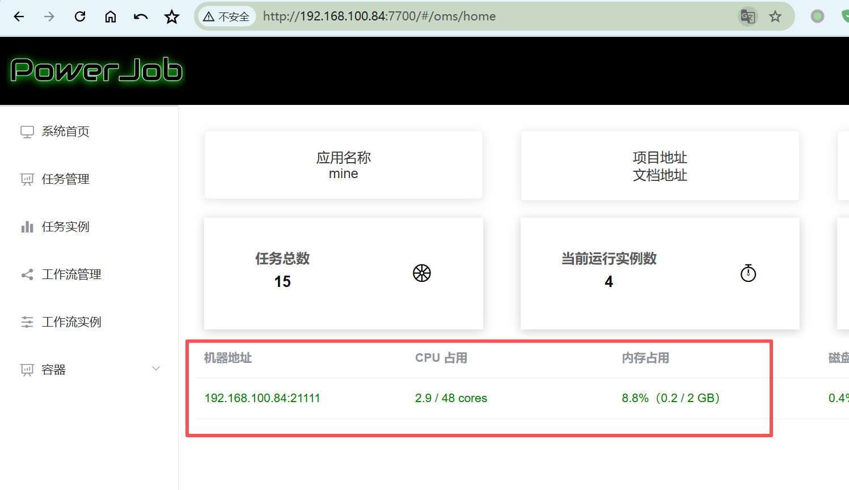849x490 pixels.
Task: Open the 项目地址 link
Action: pos(660,157)
